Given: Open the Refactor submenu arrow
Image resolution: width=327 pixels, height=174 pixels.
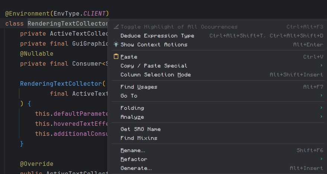Looking at the screenshot, I should pos(321,159).
